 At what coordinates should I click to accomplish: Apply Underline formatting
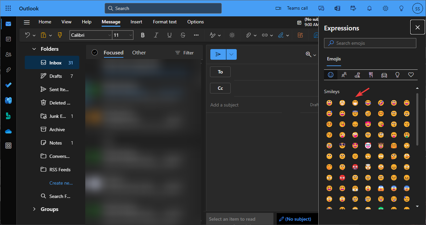pos(170,35)
